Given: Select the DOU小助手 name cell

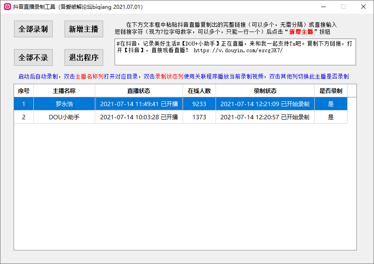Looking at the screenshot, I should point(64,117).
